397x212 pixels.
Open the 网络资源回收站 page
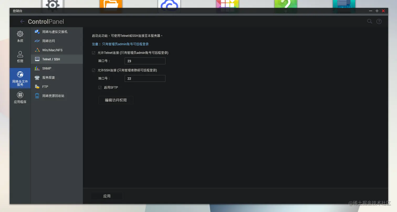[x=53, y=96]
